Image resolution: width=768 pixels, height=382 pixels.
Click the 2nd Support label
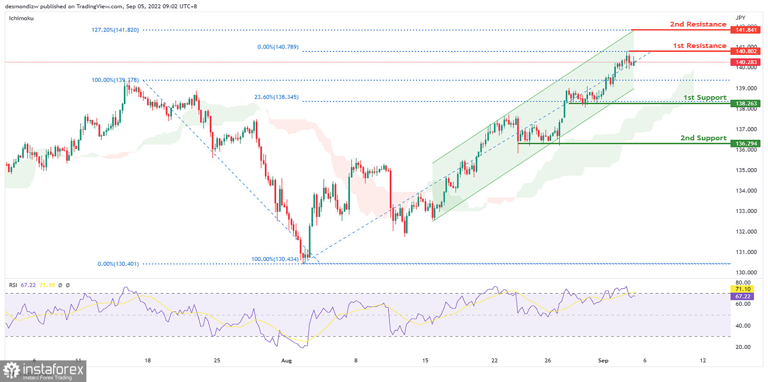tap(703, 138)
